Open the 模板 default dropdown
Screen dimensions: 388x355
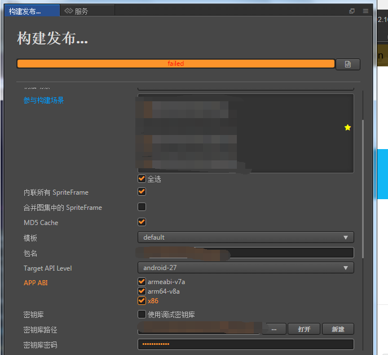pos(246,237)
